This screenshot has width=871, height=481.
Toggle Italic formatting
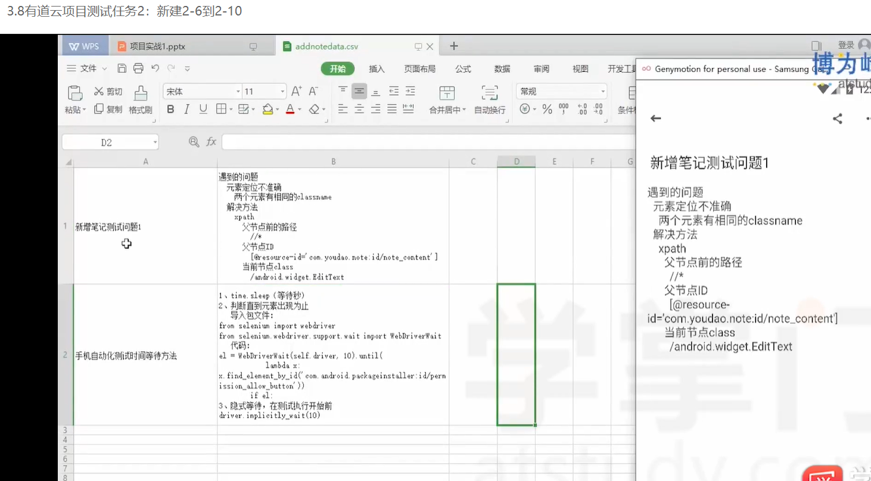187,109
